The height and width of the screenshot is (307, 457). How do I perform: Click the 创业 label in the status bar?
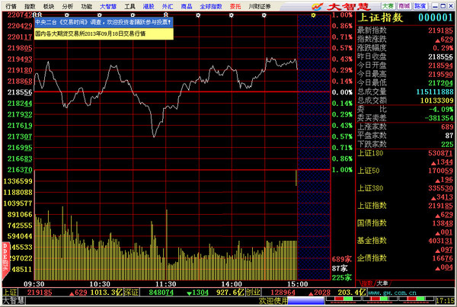click(253, 292)
